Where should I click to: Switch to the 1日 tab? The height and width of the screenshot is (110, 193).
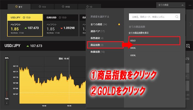90,7
